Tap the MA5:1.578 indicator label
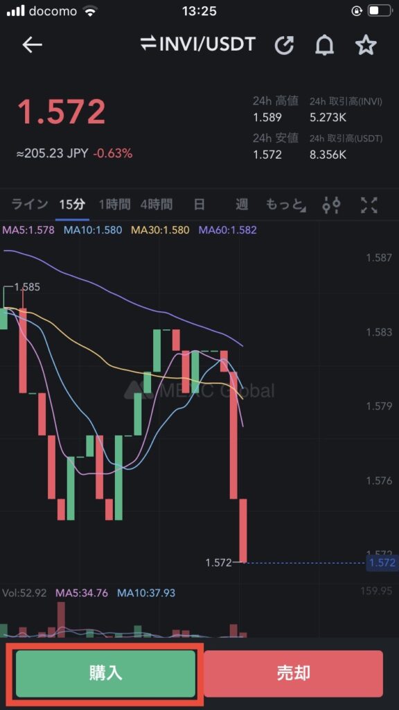 28,230
